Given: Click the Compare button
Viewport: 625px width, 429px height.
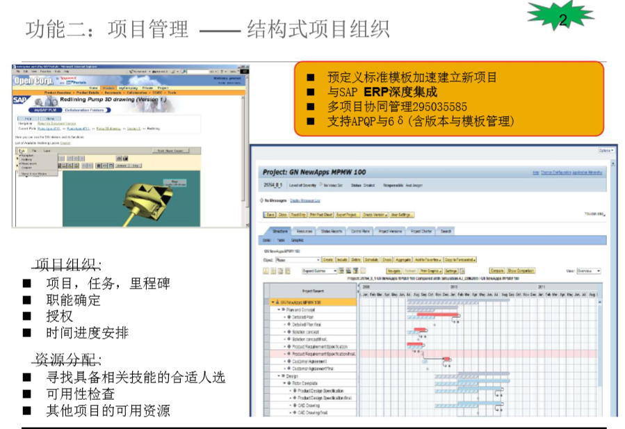Looking at the screenshot, I should (x=497, y=270).
